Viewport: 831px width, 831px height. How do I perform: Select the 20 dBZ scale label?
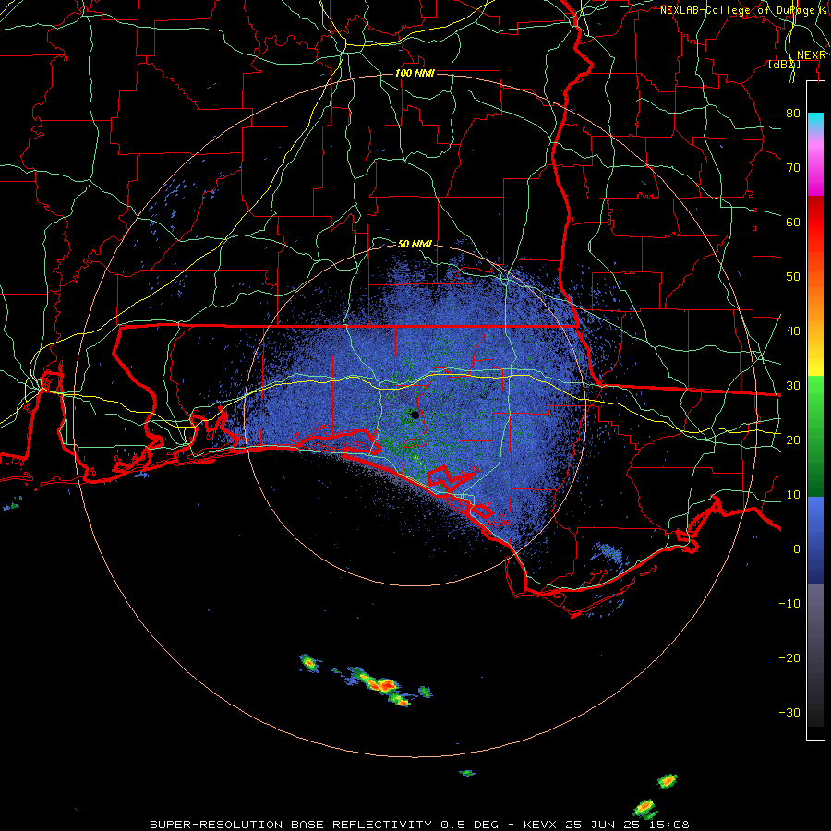(793, 440)
